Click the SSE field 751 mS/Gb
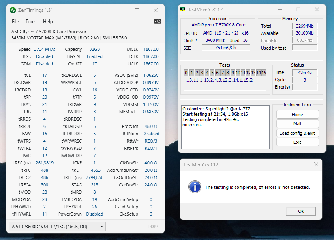Image resolution: width=334 pixels, height=240 pixels. (x=226, y=48)
